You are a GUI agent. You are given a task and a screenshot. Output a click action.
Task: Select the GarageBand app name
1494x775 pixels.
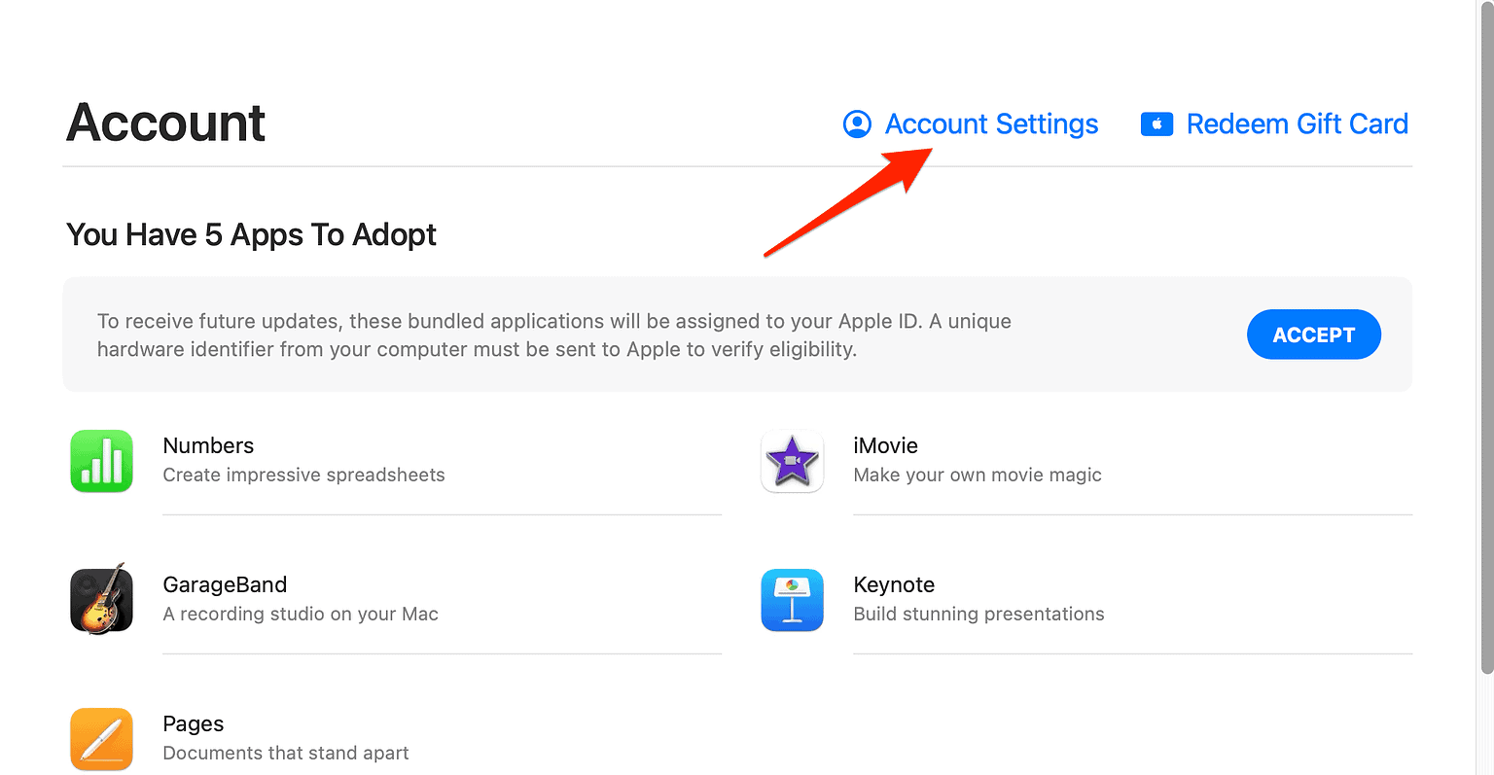(x=225, y=584)
